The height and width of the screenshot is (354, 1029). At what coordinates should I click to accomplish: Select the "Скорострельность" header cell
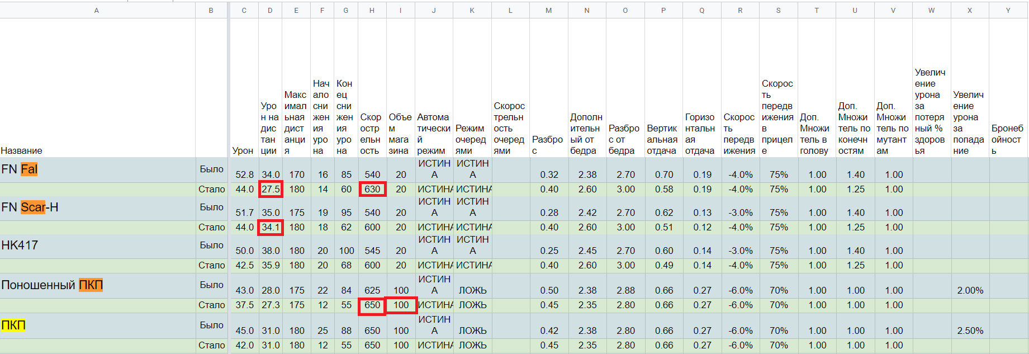[x=372, y=88]
